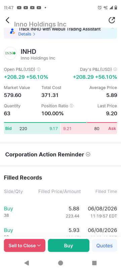Open the 5.93 Buy filled record
The height and width of the screenshot is (270, 121).
(60, 231)
